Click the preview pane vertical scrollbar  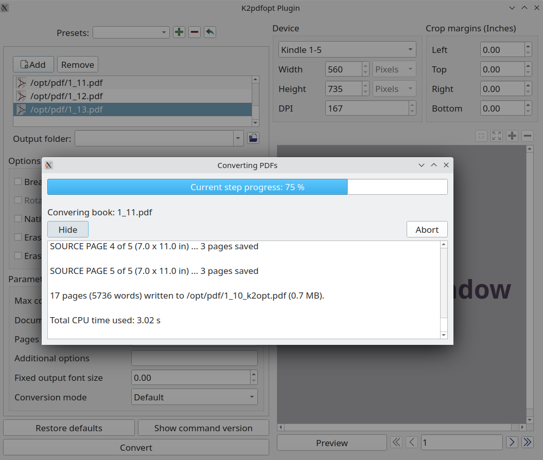530,284
